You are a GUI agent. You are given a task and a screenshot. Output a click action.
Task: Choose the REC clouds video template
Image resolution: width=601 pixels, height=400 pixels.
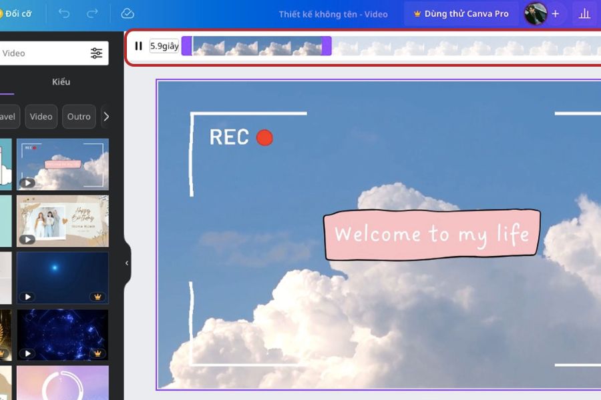[63, 165]
